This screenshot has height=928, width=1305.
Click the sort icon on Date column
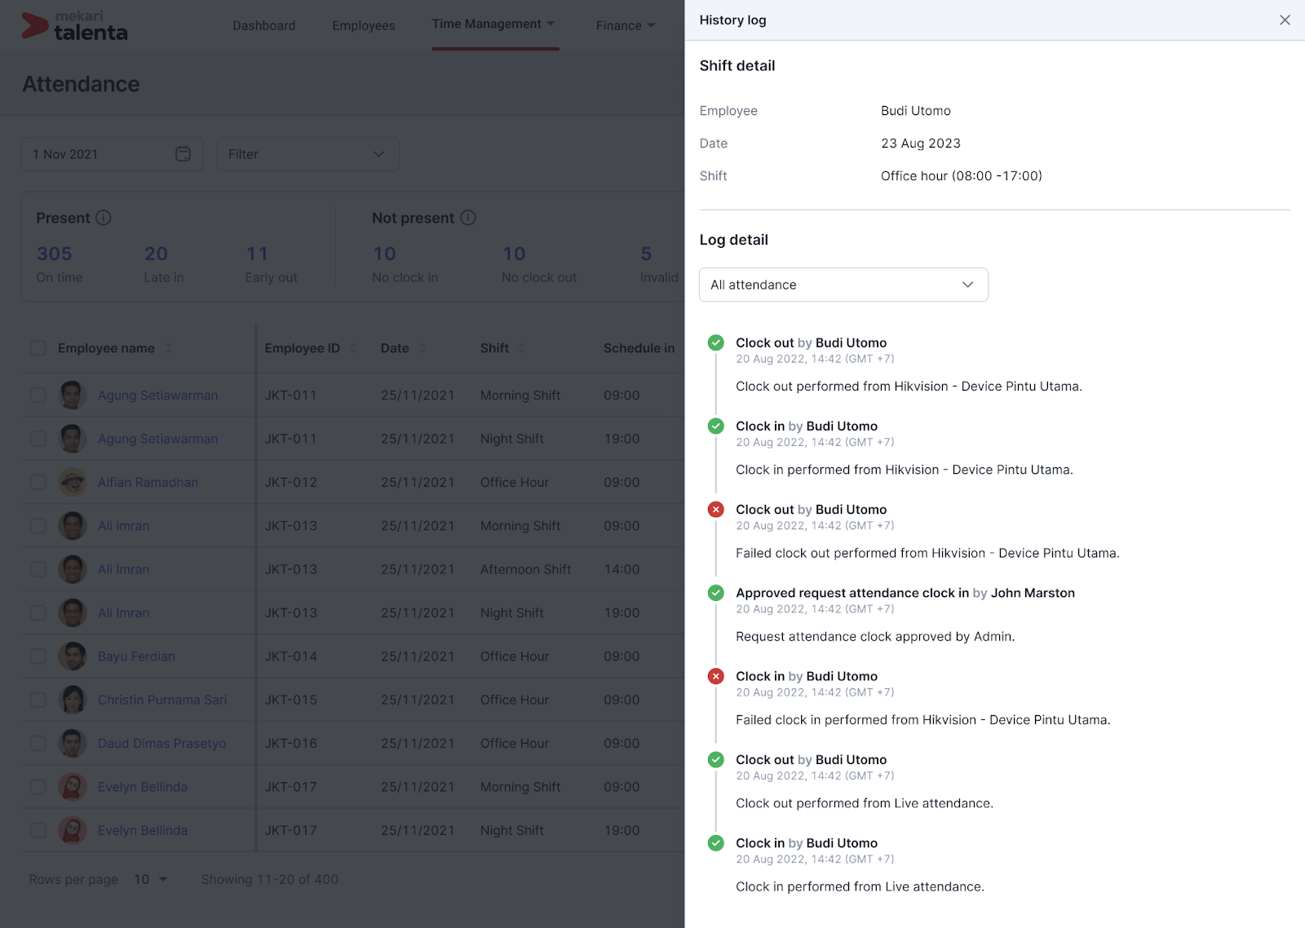tap(425, 347)
